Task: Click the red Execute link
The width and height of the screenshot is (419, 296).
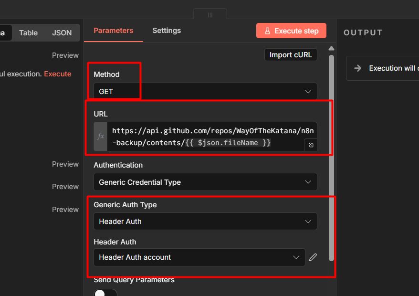Action: [x=58, y=74]
